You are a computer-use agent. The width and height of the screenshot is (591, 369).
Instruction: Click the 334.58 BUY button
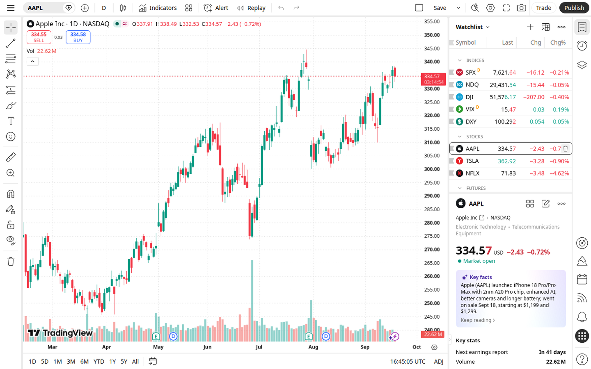coord(78,37)
